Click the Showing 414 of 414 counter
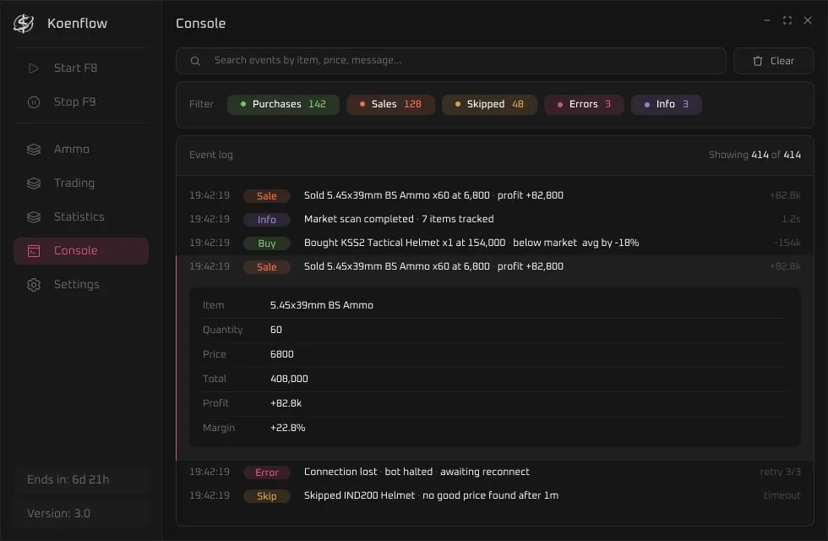Viewport: 828px width, 541px height. coord(754,155)
